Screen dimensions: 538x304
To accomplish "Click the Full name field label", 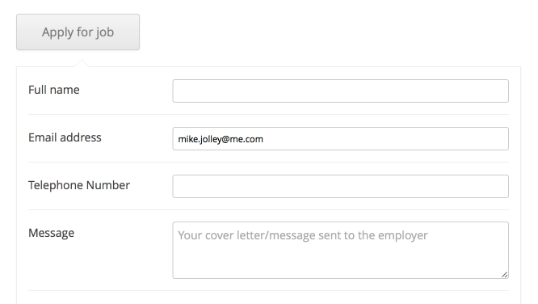I will (54, 90).
